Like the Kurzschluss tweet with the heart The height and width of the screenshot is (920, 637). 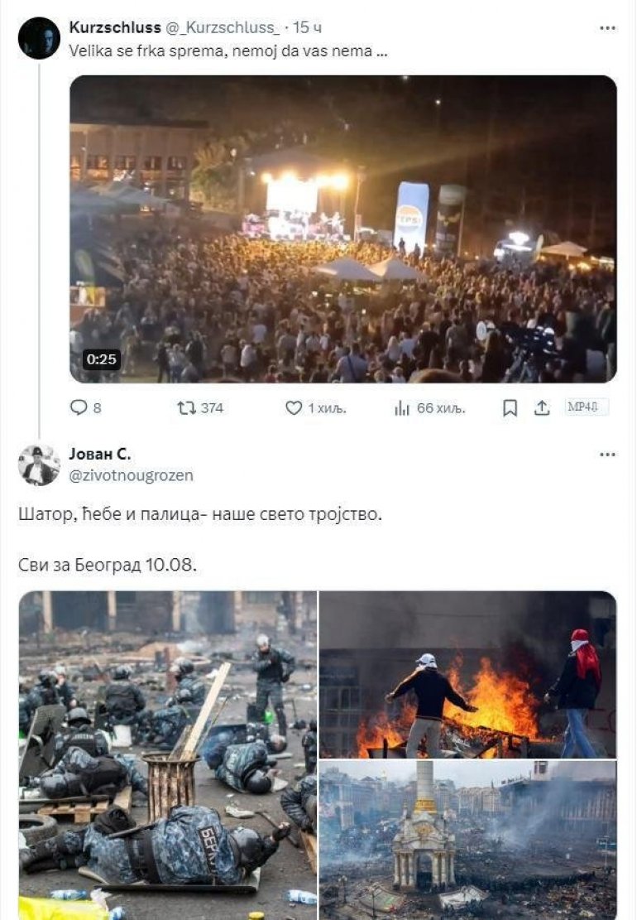(294, 408)
